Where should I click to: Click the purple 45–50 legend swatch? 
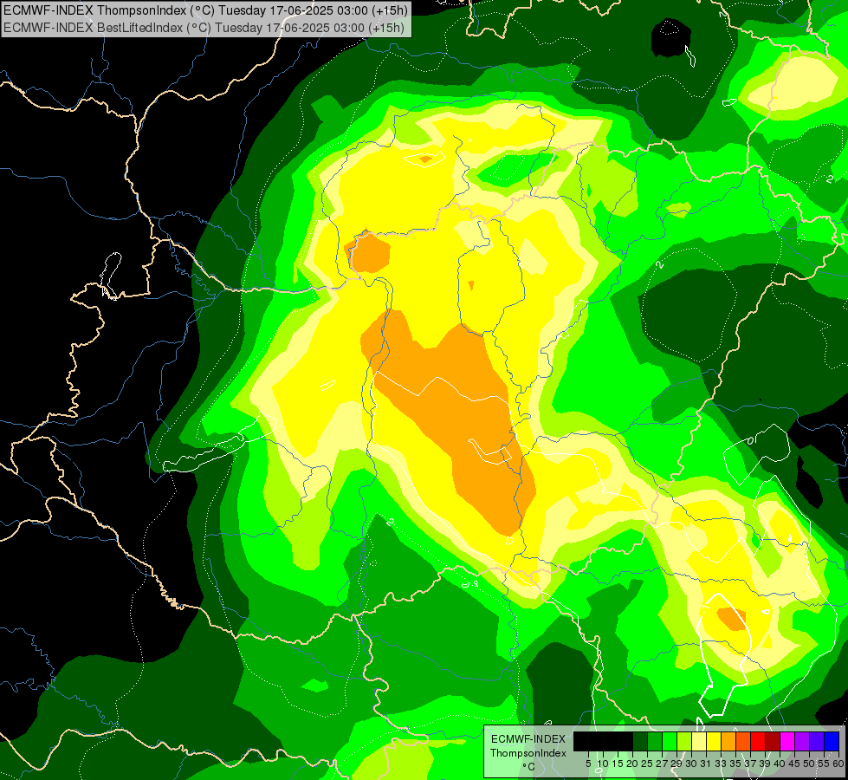pos(803,741)
